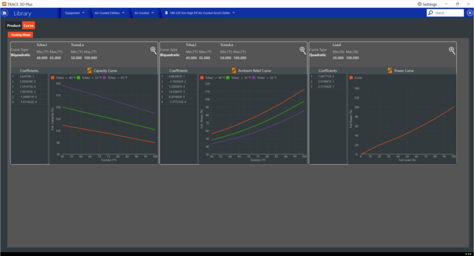Click the Ambient Relief Curve magnifier icon
The image size is (474, 256).
302,51
